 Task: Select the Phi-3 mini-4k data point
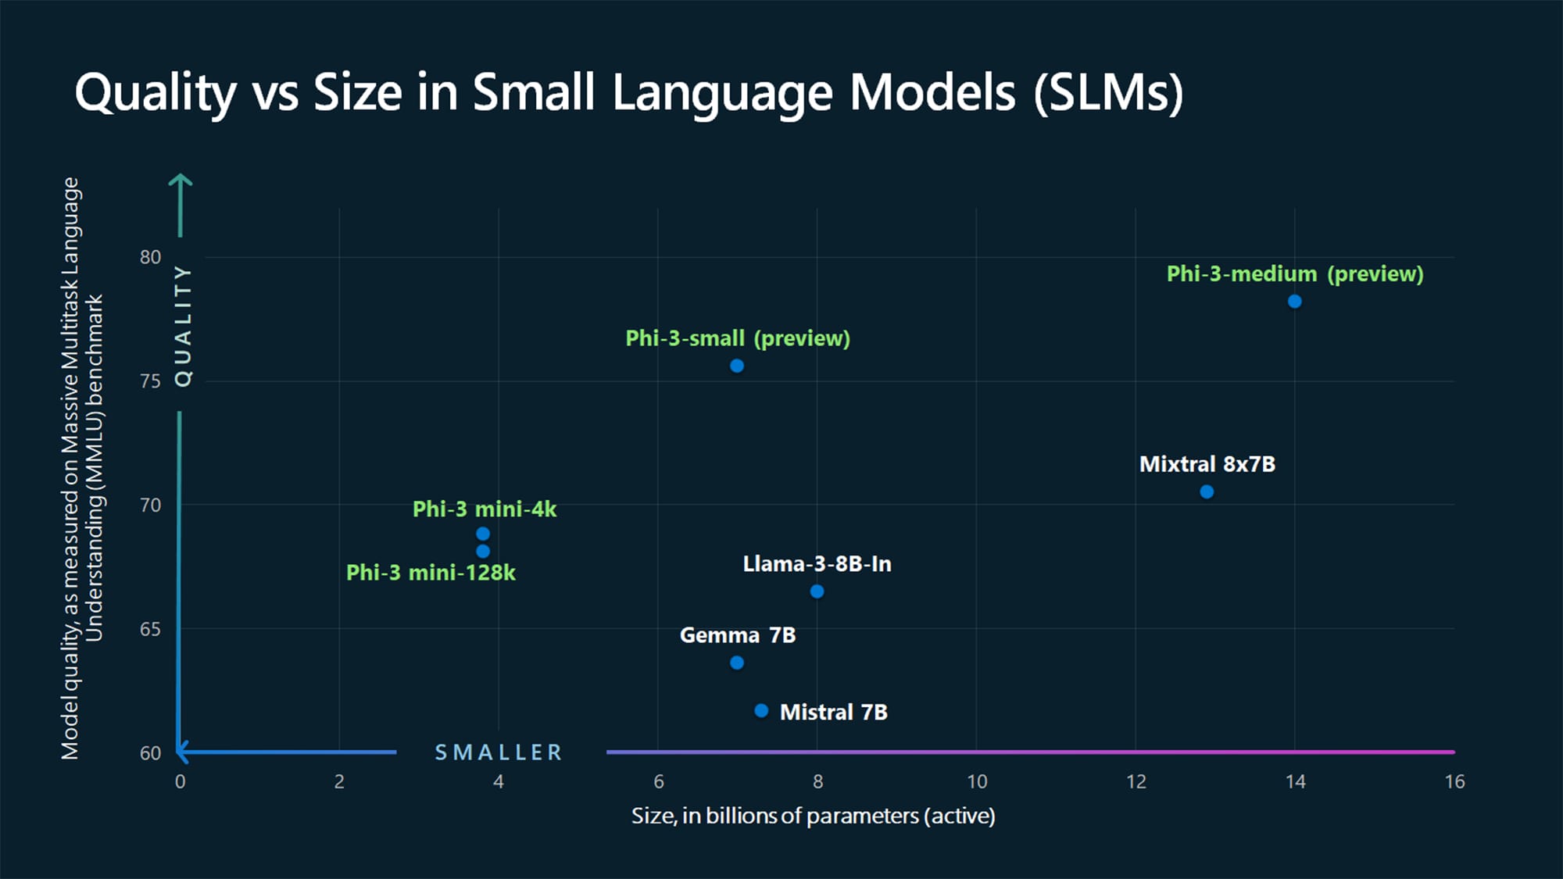(481, 534)
